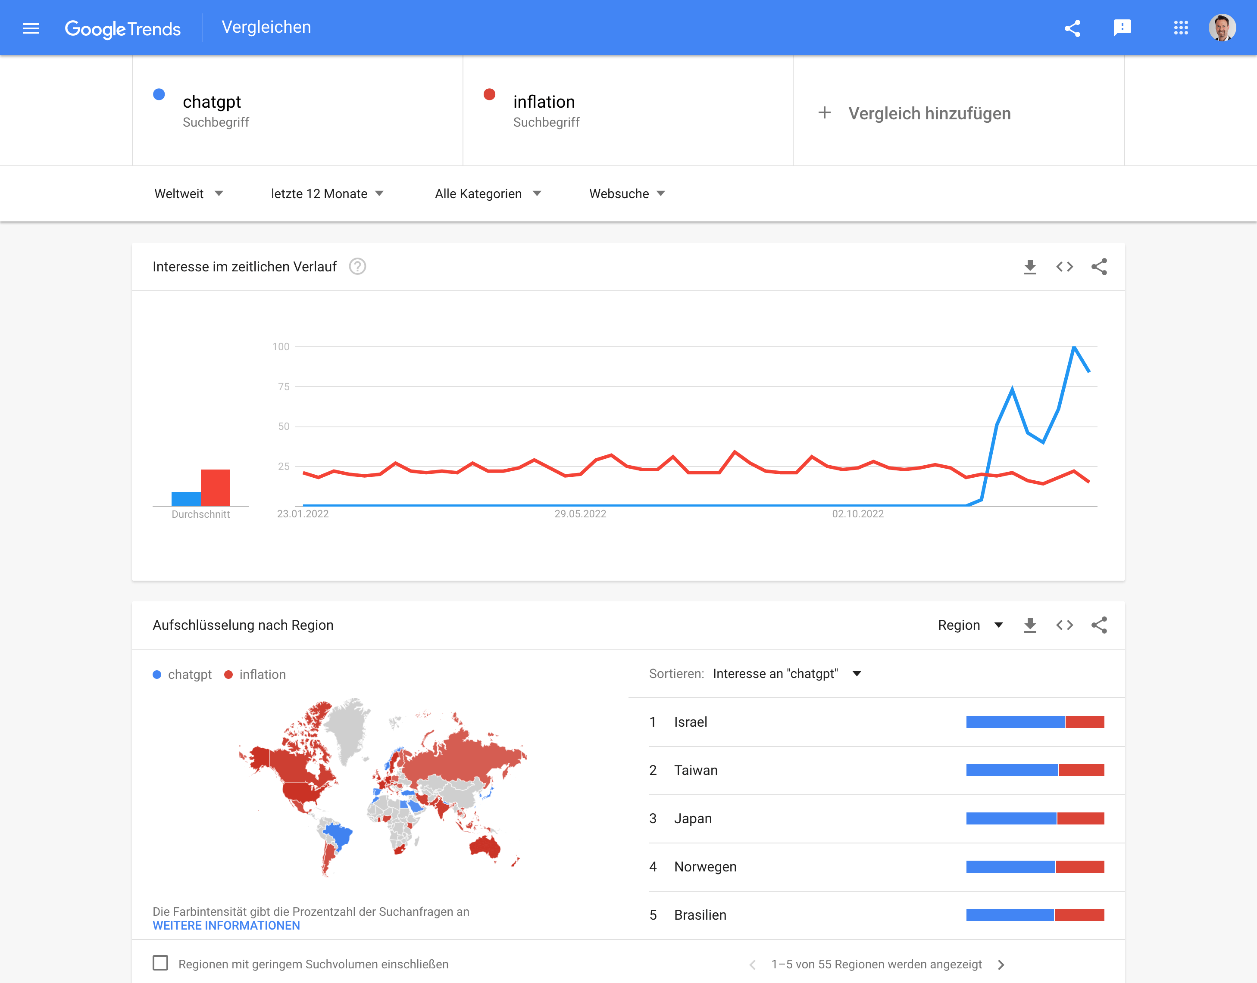Image resolution: width=1257 pixels, height=983 pixels.
Task: Go to next page of regions
Action: pyautogui.click(x=1001, y=964)
